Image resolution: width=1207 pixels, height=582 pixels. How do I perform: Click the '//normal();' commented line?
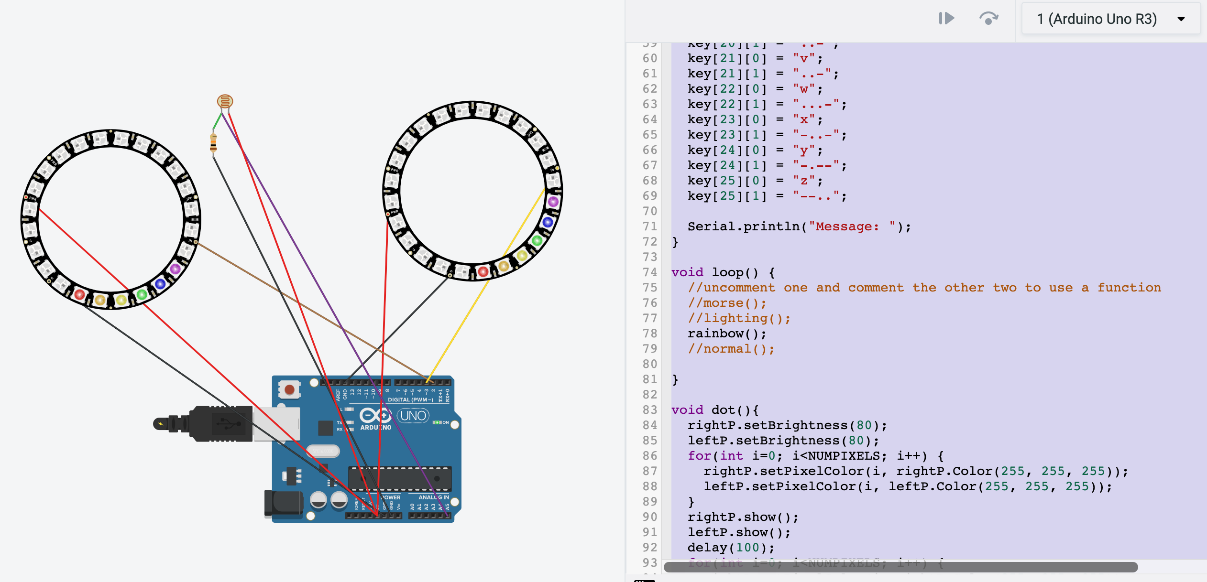(731, 349)
